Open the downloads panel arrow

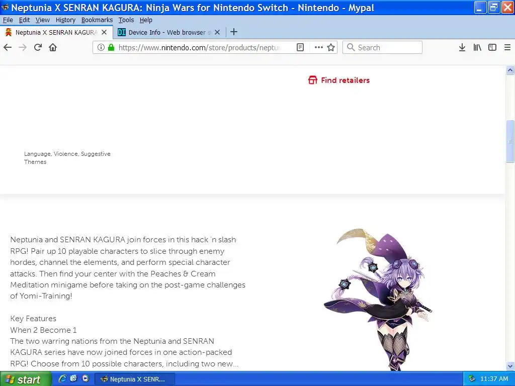(462, 48)
